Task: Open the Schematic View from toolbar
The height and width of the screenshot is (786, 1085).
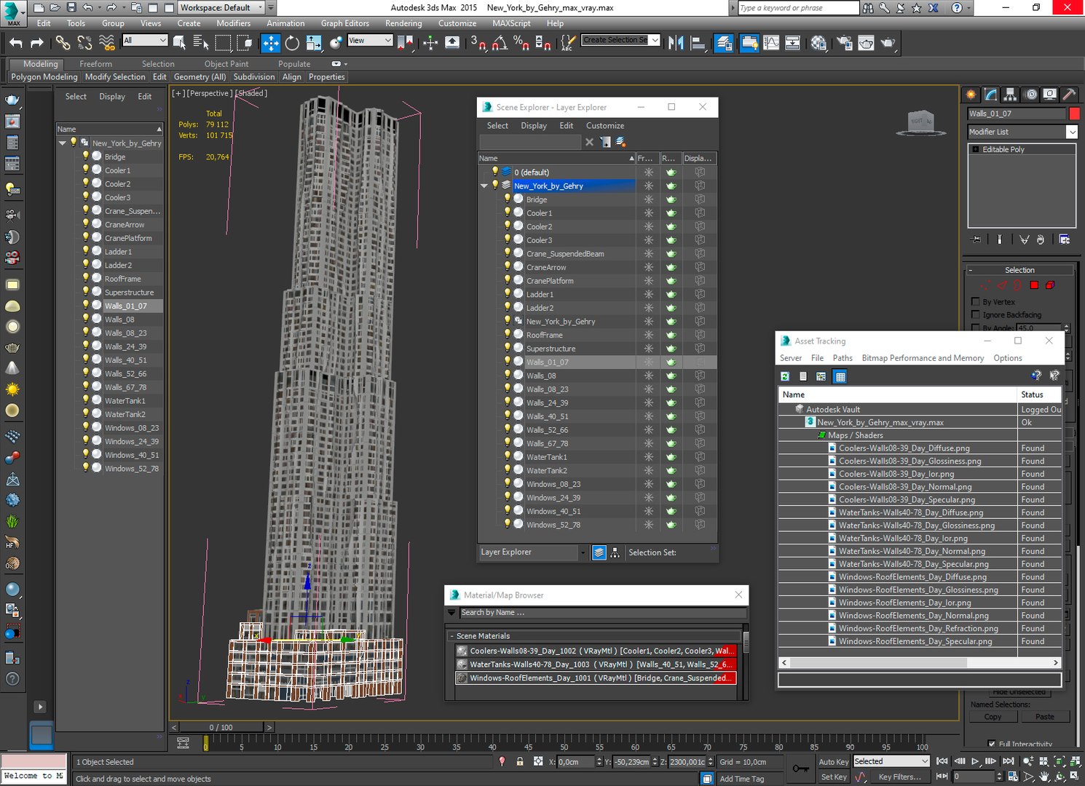Action: pyautogui.click(x=792, y=43)
